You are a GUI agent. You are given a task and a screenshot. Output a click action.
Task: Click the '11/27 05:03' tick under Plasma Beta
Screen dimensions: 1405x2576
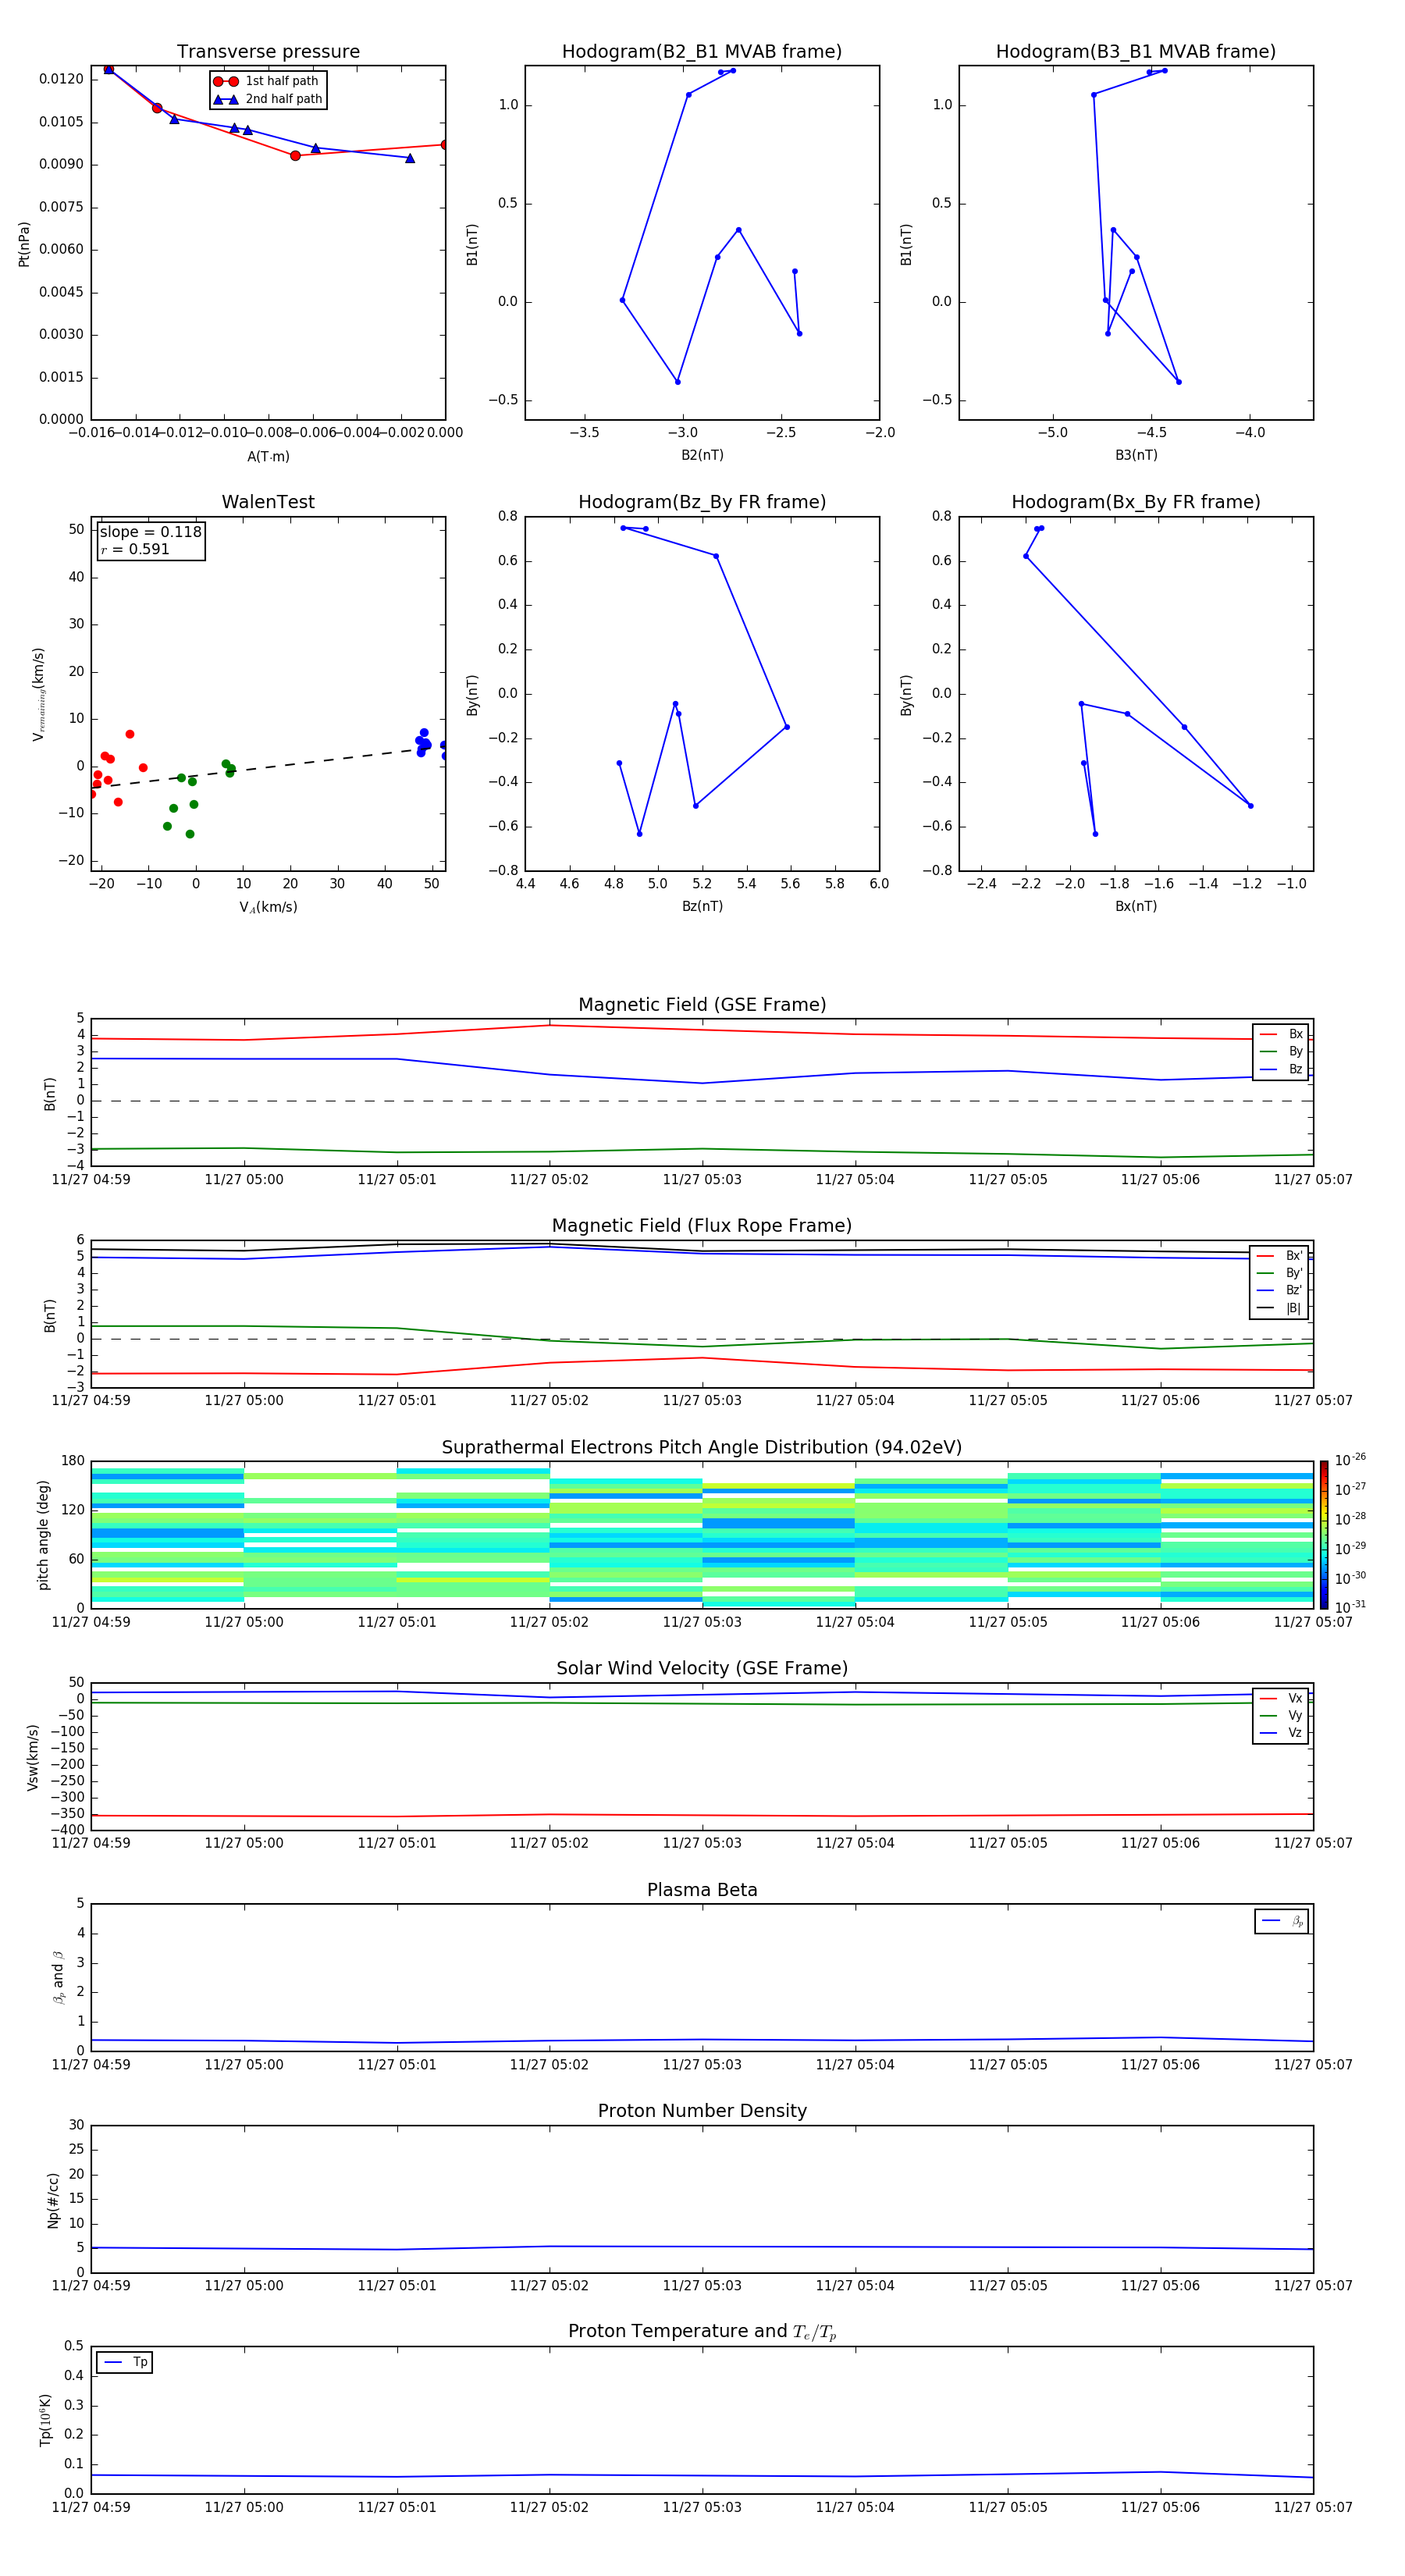(x=702, y=2065)
